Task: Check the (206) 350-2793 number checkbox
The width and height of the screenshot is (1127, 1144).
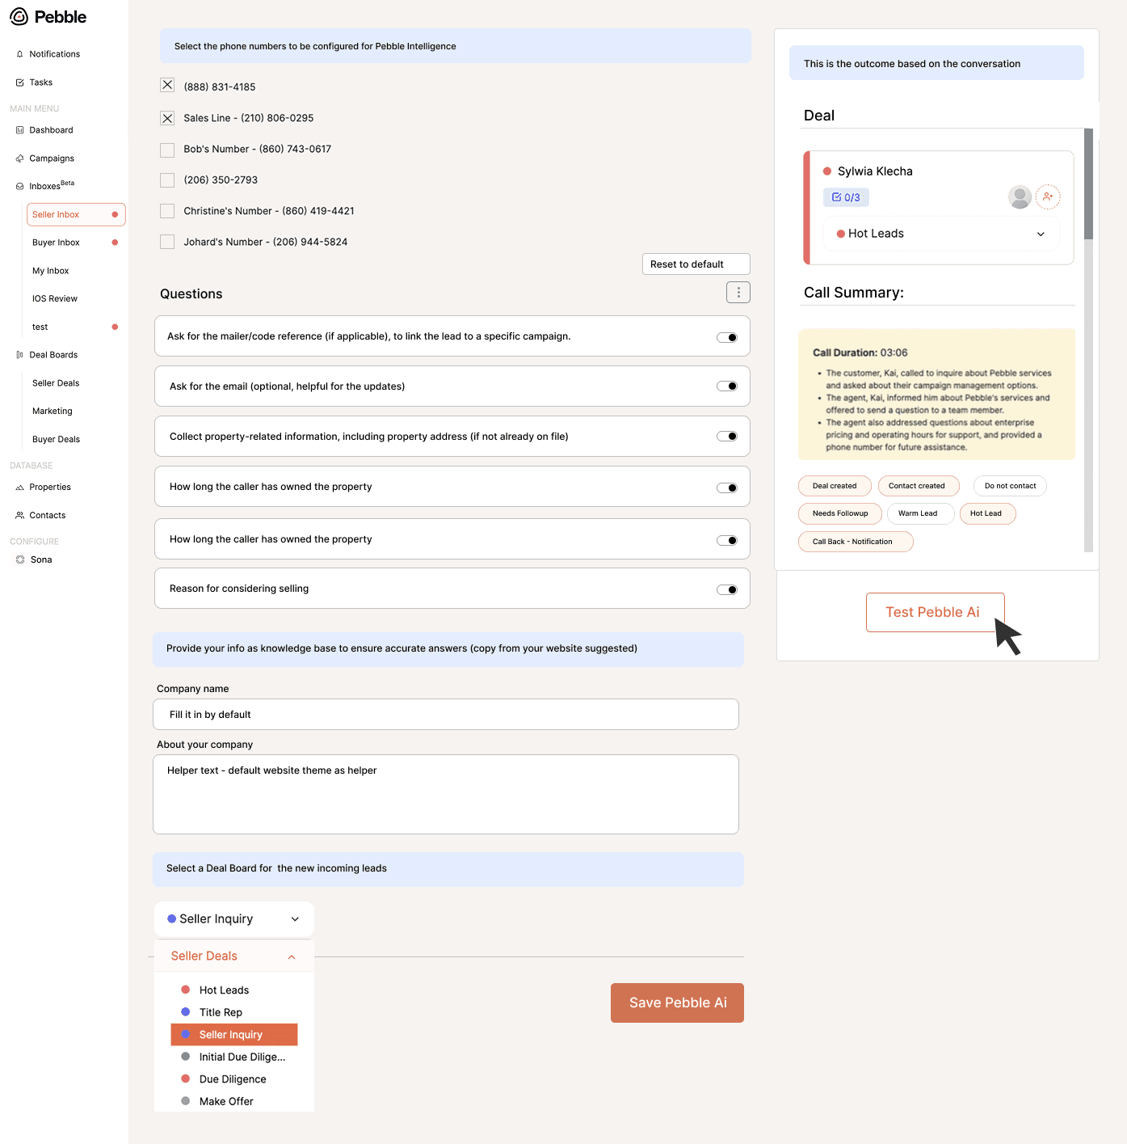Action: pos(167,180)
